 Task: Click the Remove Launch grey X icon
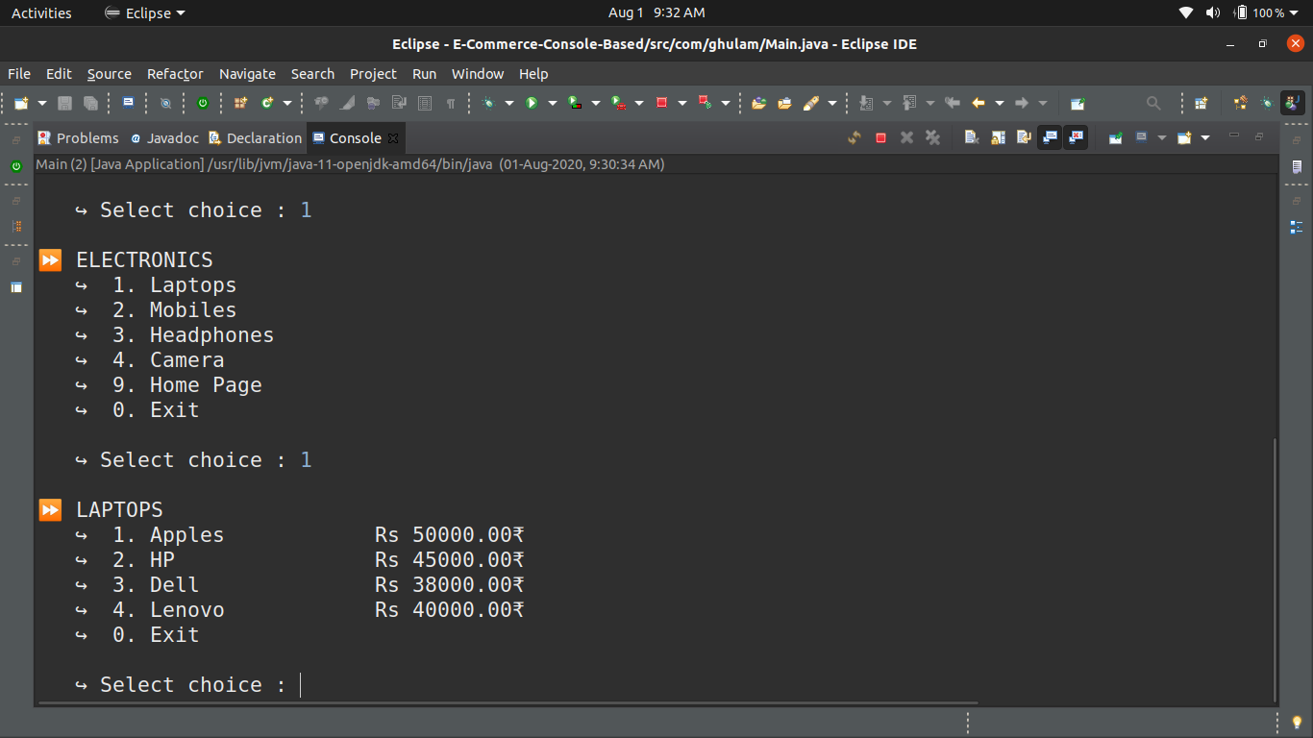[x=906, y=138]
